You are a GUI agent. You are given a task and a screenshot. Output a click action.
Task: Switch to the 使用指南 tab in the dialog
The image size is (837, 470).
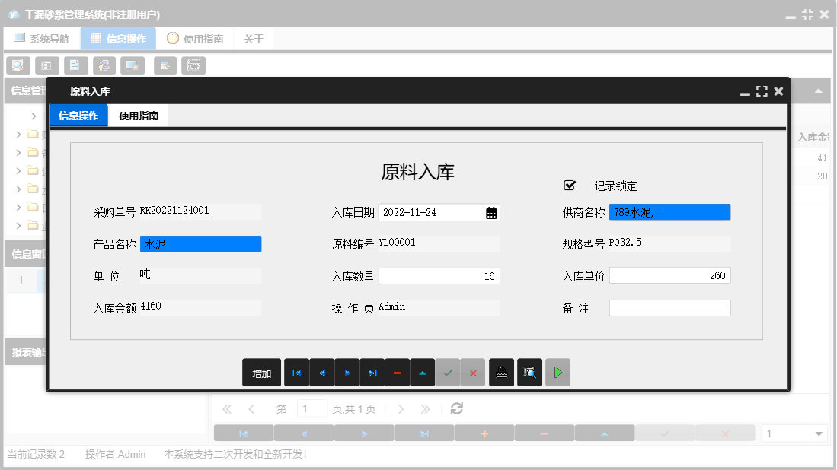tap(139, 116)
